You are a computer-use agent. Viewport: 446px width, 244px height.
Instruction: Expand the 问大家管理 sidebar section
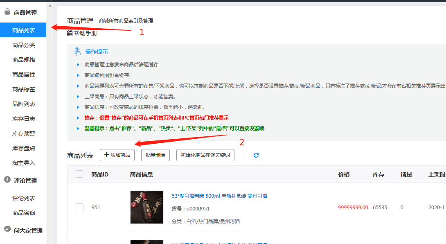tap(28, 230)
